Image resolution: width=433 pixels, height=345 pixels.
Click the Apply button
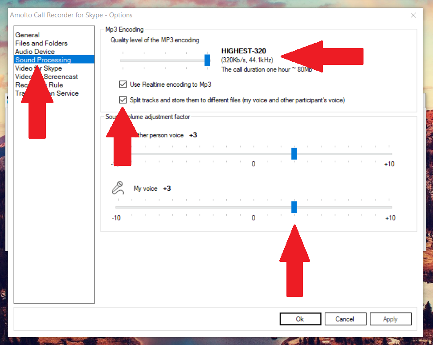pos(390,319)
